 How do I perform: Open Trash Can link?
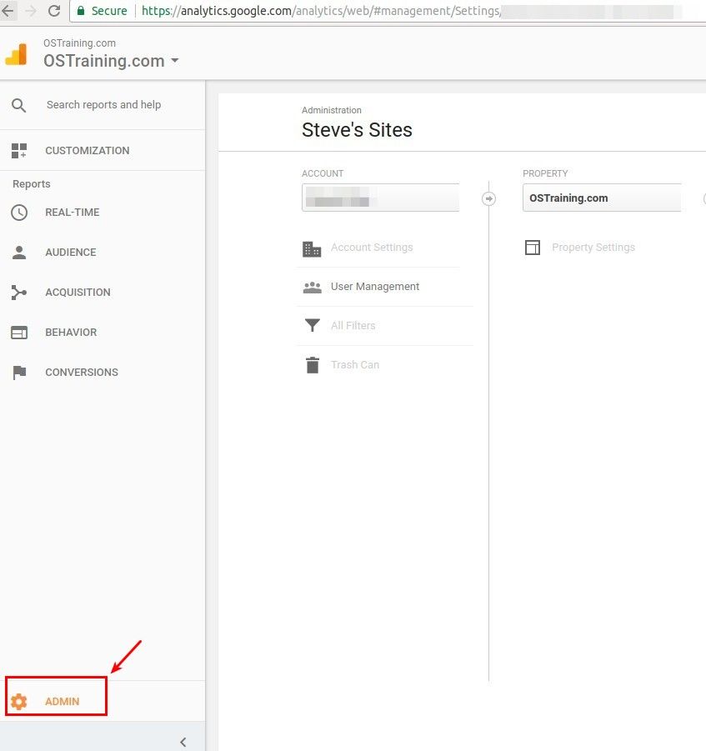pos(355,365)
